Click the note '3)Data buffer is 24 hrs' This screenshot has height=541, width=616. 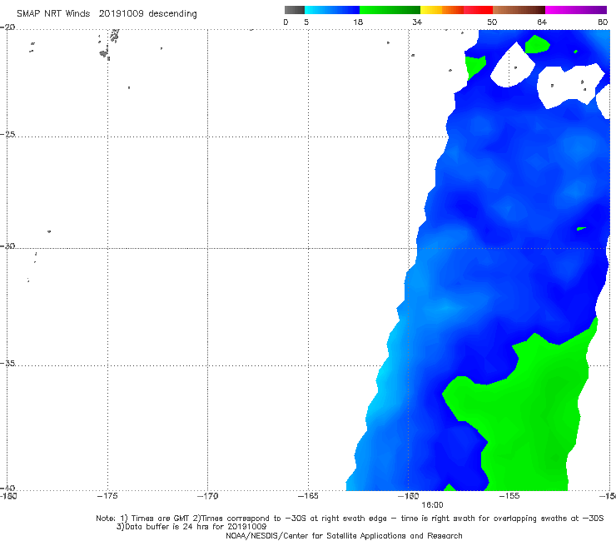pos(191,527)
